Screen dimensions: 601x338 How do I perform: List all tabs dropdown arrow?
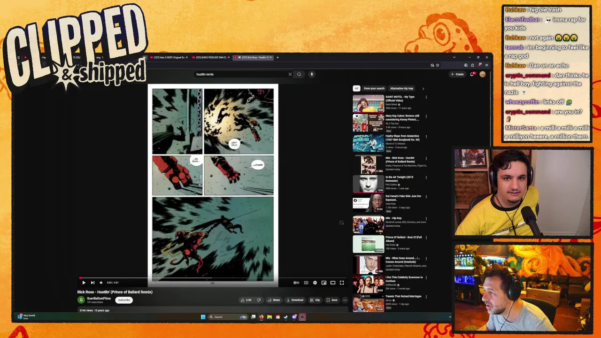point(454,57)
